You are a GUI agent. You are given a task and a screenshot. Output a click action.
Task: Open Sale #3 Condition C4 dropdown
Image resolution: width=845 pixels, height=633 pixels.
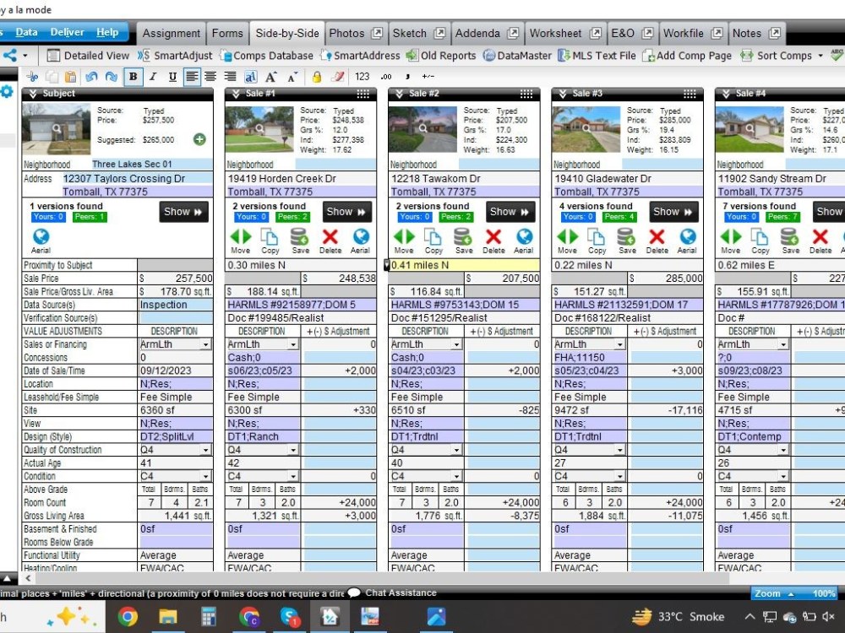pyautogui.click(x=620, y=476)
